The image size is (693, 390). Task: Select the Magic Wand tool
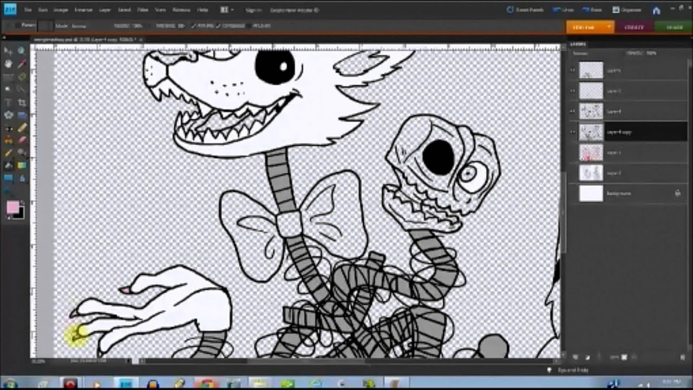point(8,89)
